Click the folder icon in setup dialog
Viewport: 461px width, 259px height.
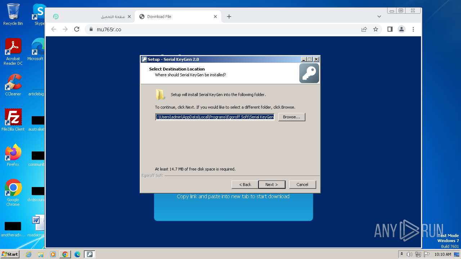160,95
